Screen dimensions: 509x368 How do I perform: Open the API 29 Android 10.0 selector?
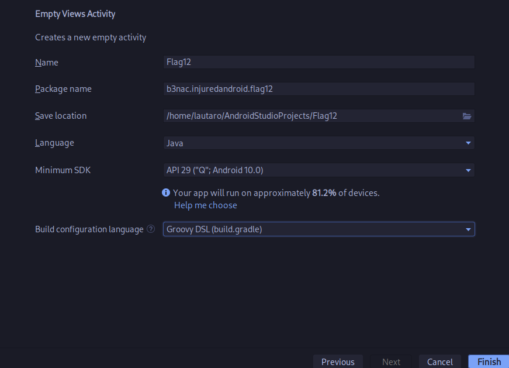318,170
